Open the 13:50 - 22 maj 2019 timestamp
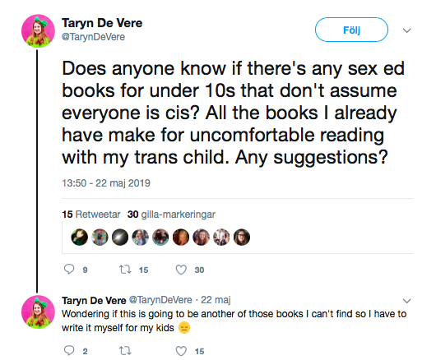Screen dimensions: 436x360 [x=106, y=183]
